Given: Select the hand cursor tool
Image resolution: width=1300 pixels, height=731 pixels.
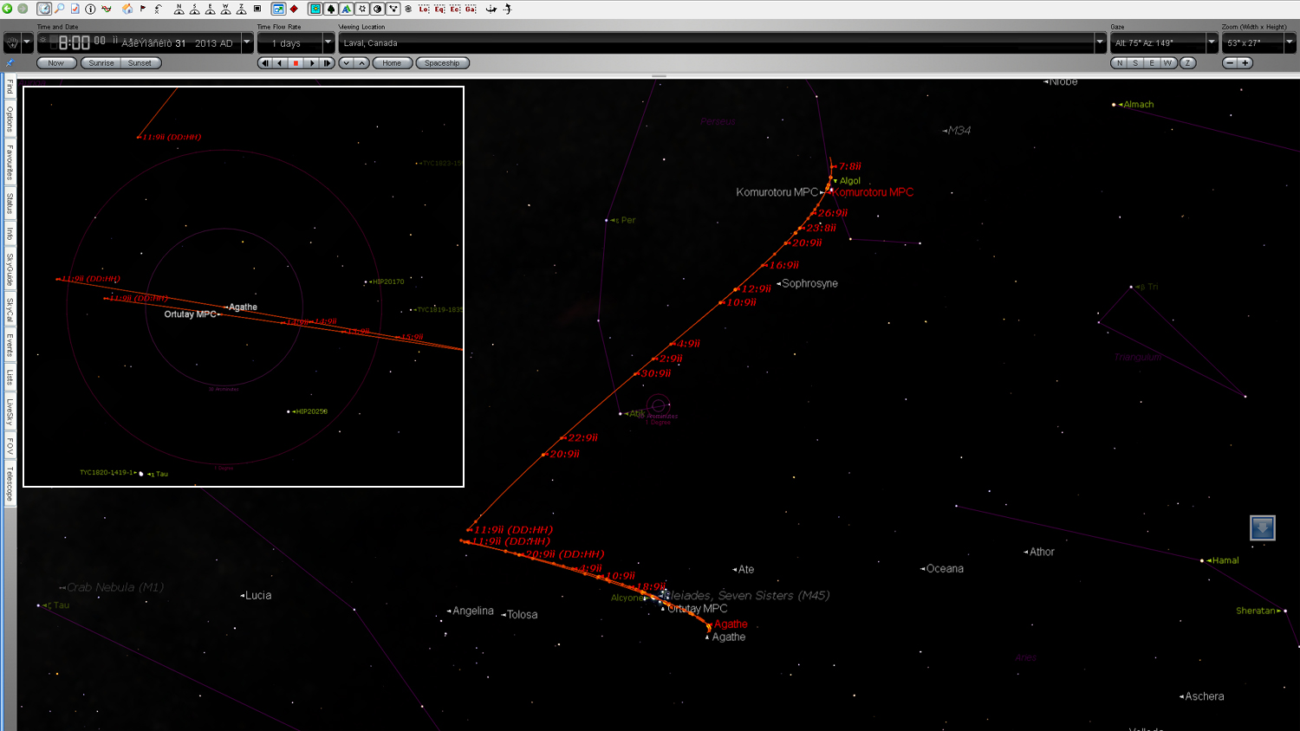Looking at the screenshot, I should point(11,42).
